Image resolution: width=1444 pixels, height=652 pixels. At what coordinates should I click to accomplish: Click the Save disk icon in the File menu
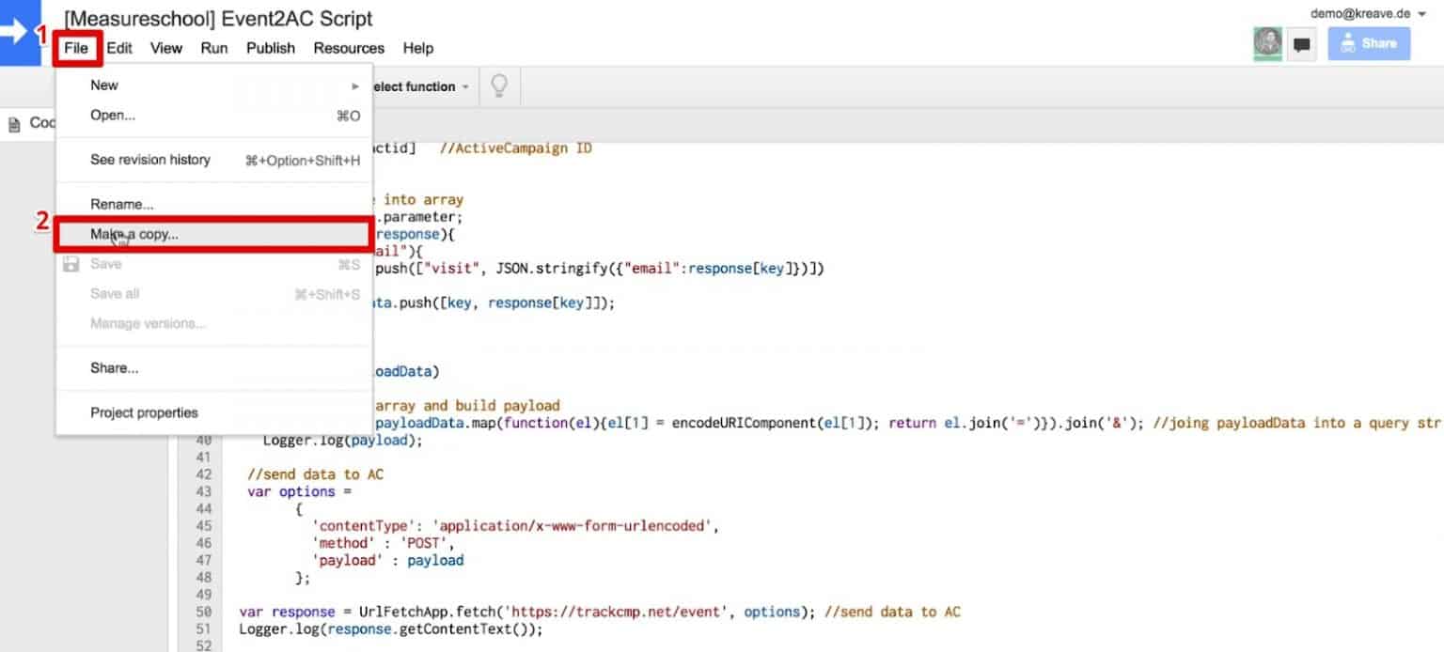[x=71, y=264]
